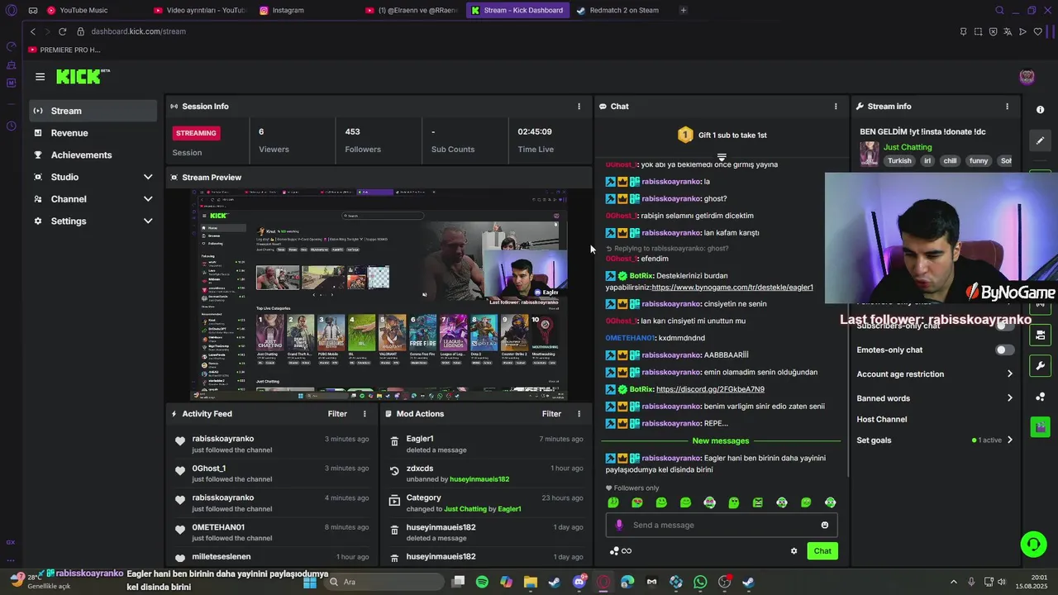This screenshot has width=1058, height=595.
Task: Open Spotify from the taskbar
Action: point(482,582)
